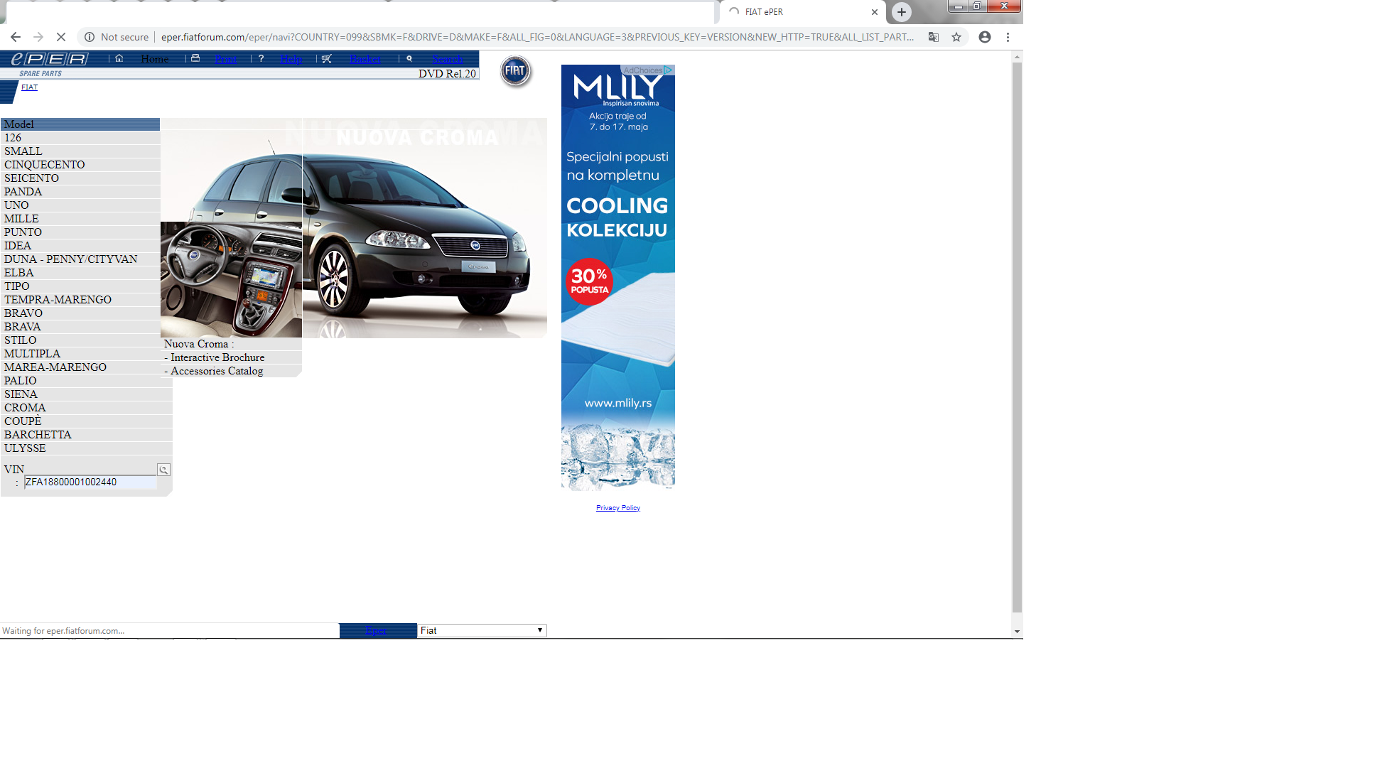The width and height of the screenshot is (1392, 783).
Task: Click the question mark Help icon
Action: tap(261, 58)
